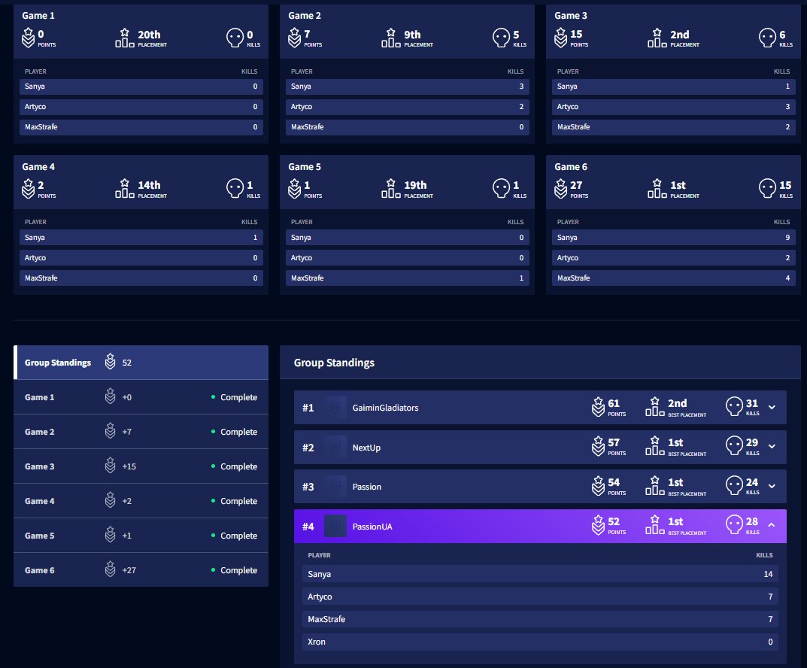Click the Game 5 points medal icon
The width and height of the screenshot is (807, 668).
coord(294,188)
